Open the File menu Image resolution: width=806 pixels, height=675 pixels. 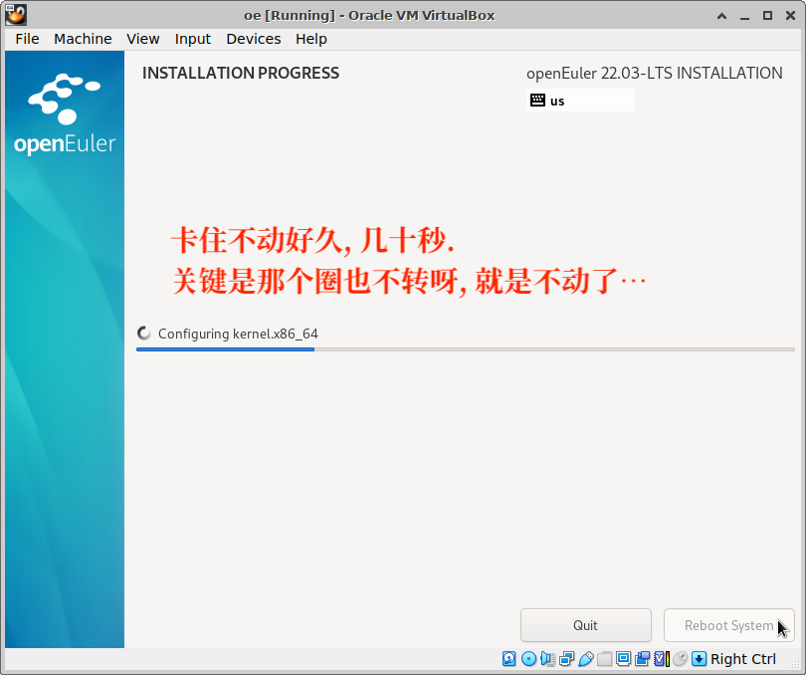point(27,39)
